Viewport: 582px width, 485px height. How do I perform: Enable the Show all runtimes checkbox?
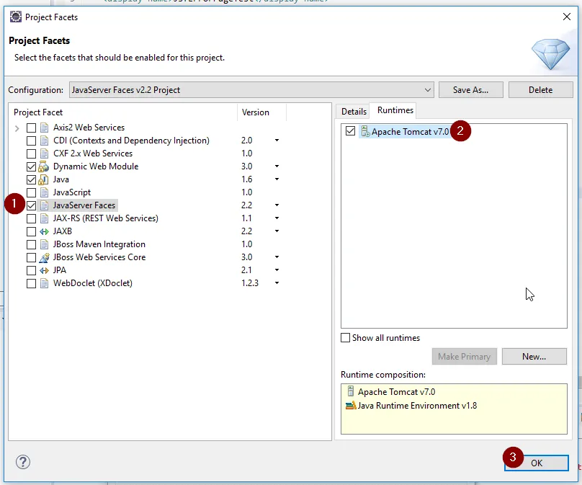(x=346, y=338)
